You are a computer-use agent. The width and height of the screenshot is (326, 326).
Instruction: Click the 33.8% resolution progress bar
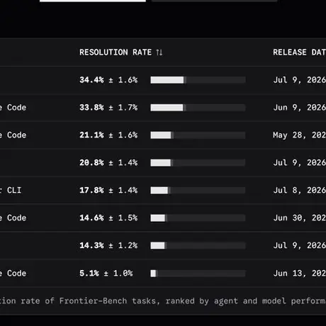click(x=198, y=108)
